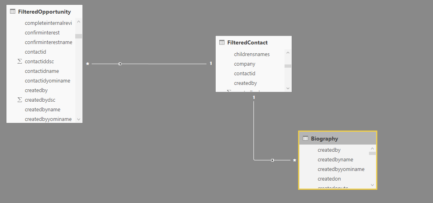Select the createdon field in Biography
The height and width of the screenshot is (203, 433).
point(329,179)
